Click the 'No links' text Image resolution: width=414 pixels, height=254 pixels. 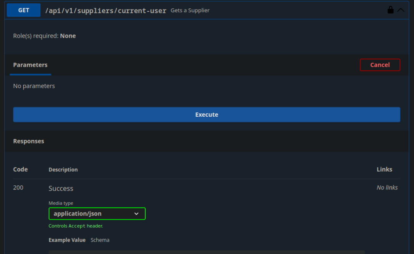coord(387,187)
